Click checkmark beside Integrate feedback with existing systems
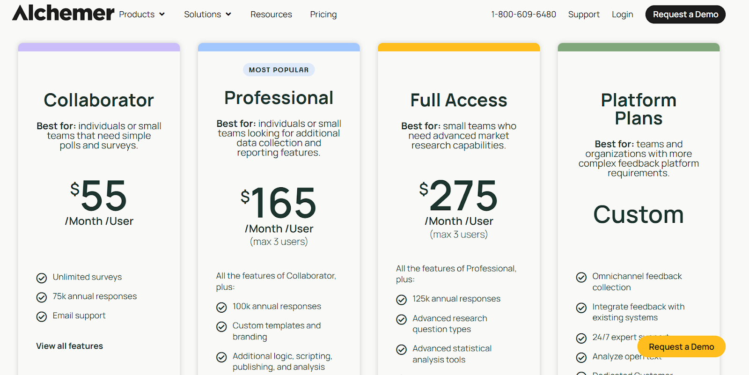Screen dimensions: 749x375 coord(581,308)
